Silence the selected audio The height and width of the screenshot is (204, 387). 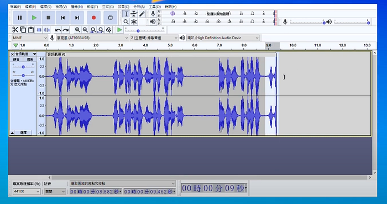(46, 30)
